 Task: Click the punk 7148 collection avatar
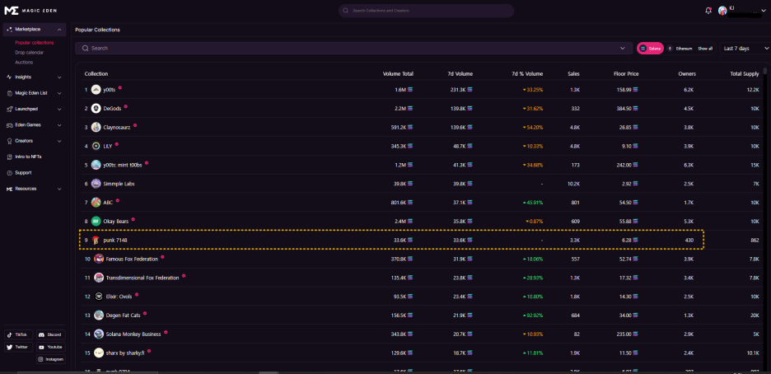[x=96, y=241]
